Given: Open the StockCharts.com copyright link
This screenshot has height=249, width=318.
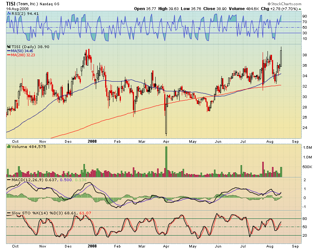Looking at the screenshot, I should pos(284,4).
